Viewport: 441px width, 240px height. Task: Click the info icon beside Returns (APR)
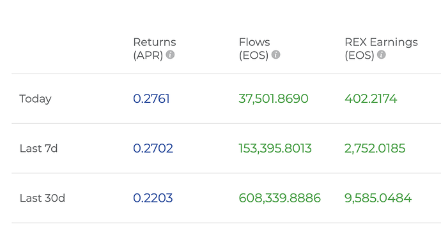click(x=170, y=54)
